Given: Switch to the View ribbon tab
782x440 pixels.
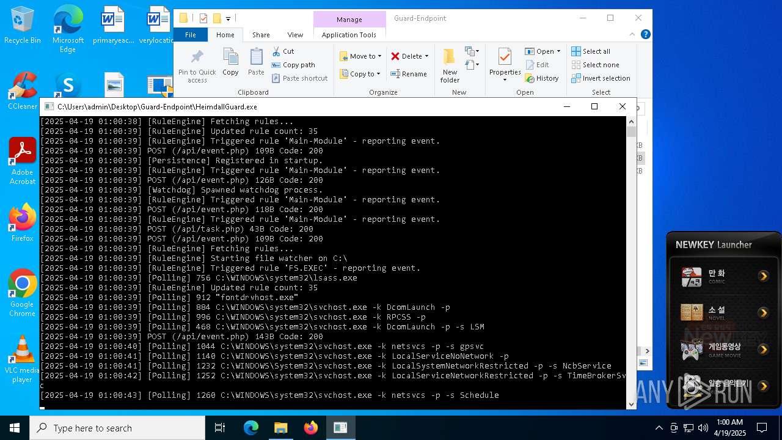Looking at the screenshot, I should click(x=295, y=35).
